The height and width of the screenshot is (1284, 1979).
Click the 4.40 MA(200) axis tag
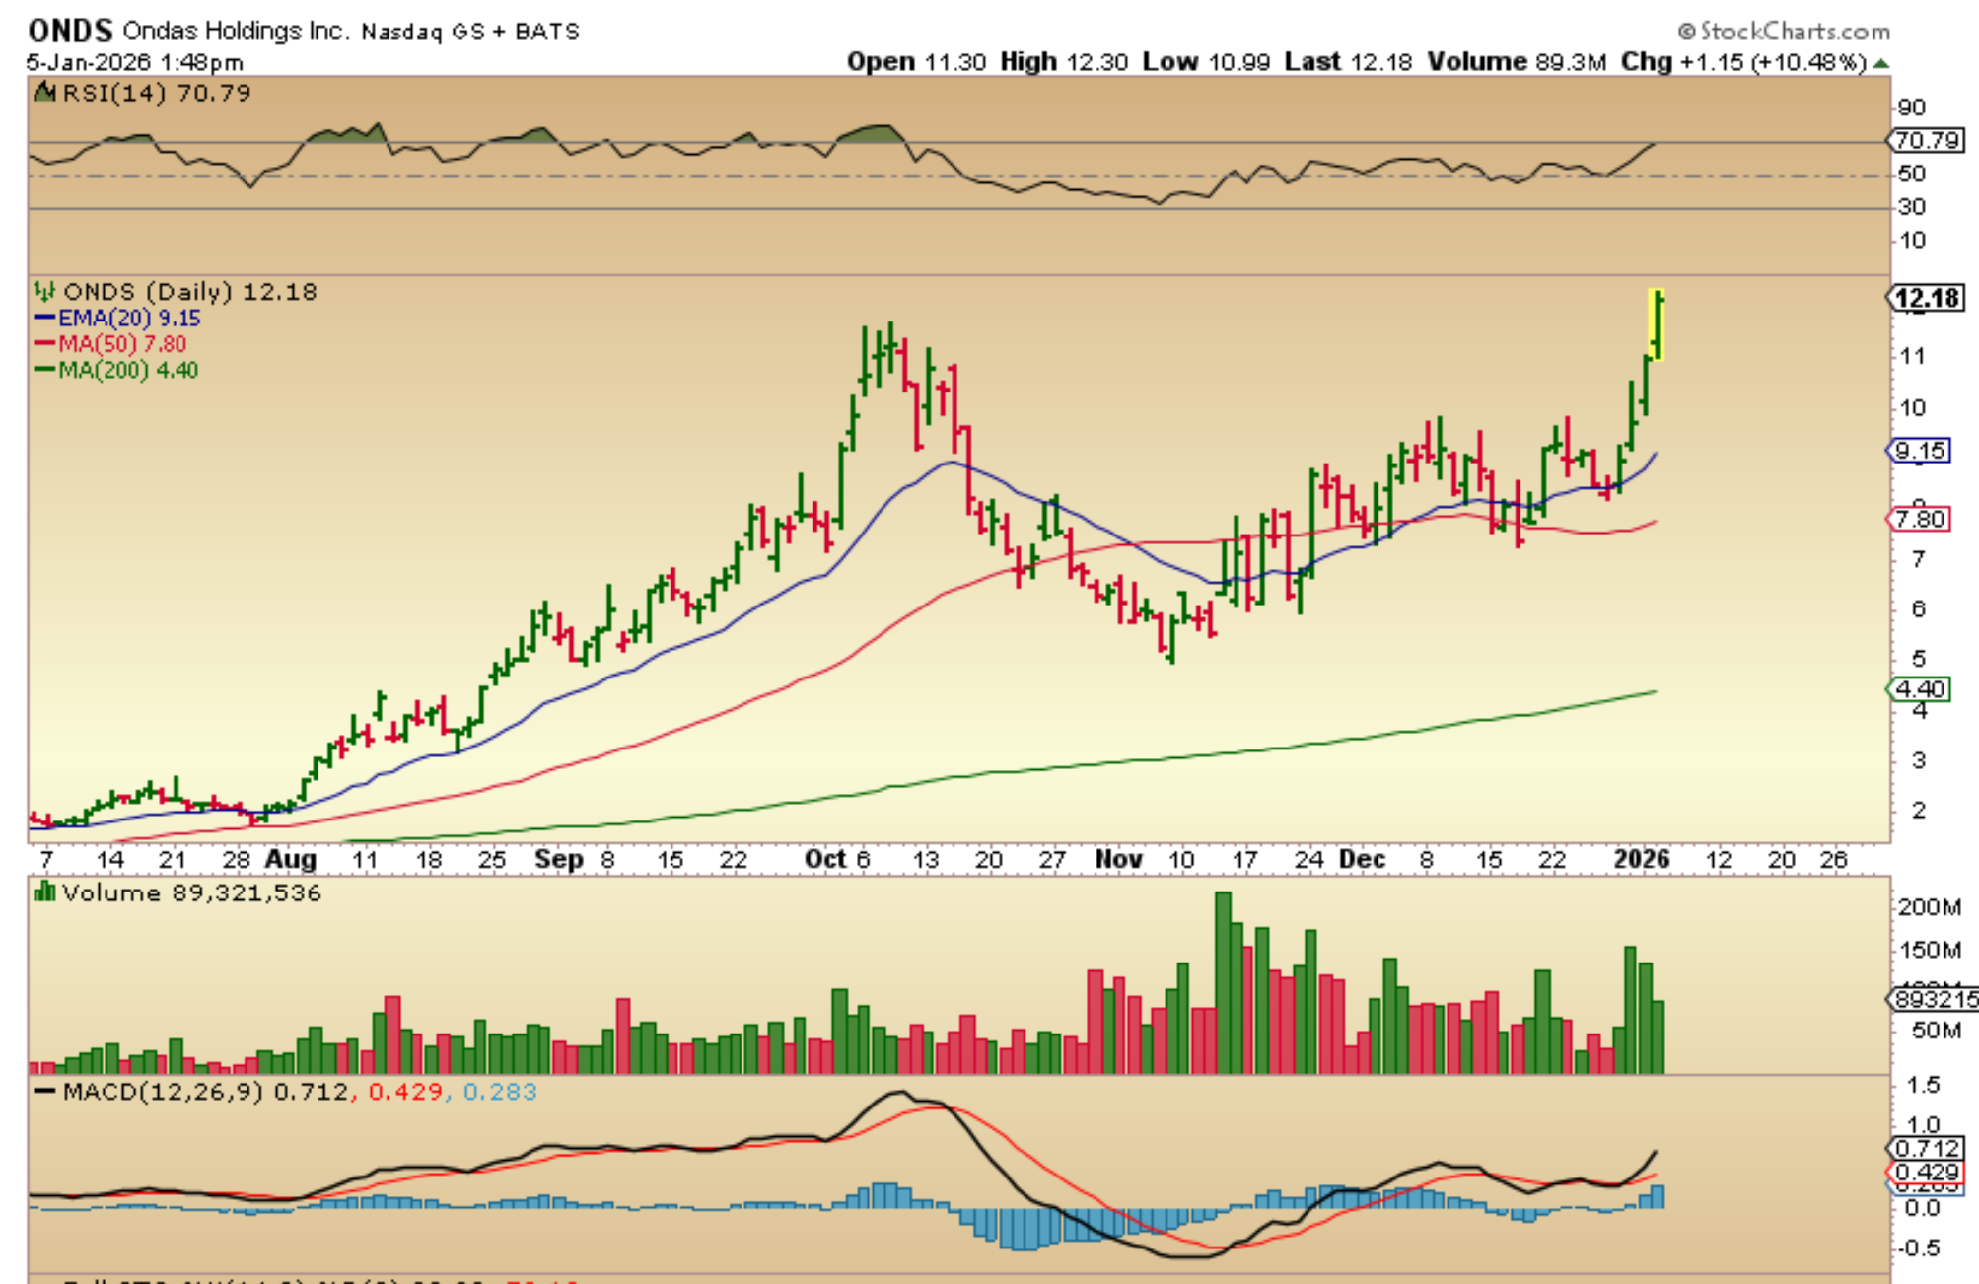1919,689
